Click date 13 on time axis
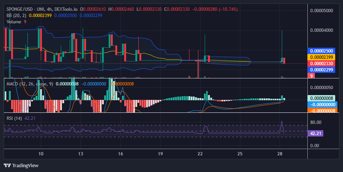Viewport: 343px width, 172px height. [x=80, y=154]
